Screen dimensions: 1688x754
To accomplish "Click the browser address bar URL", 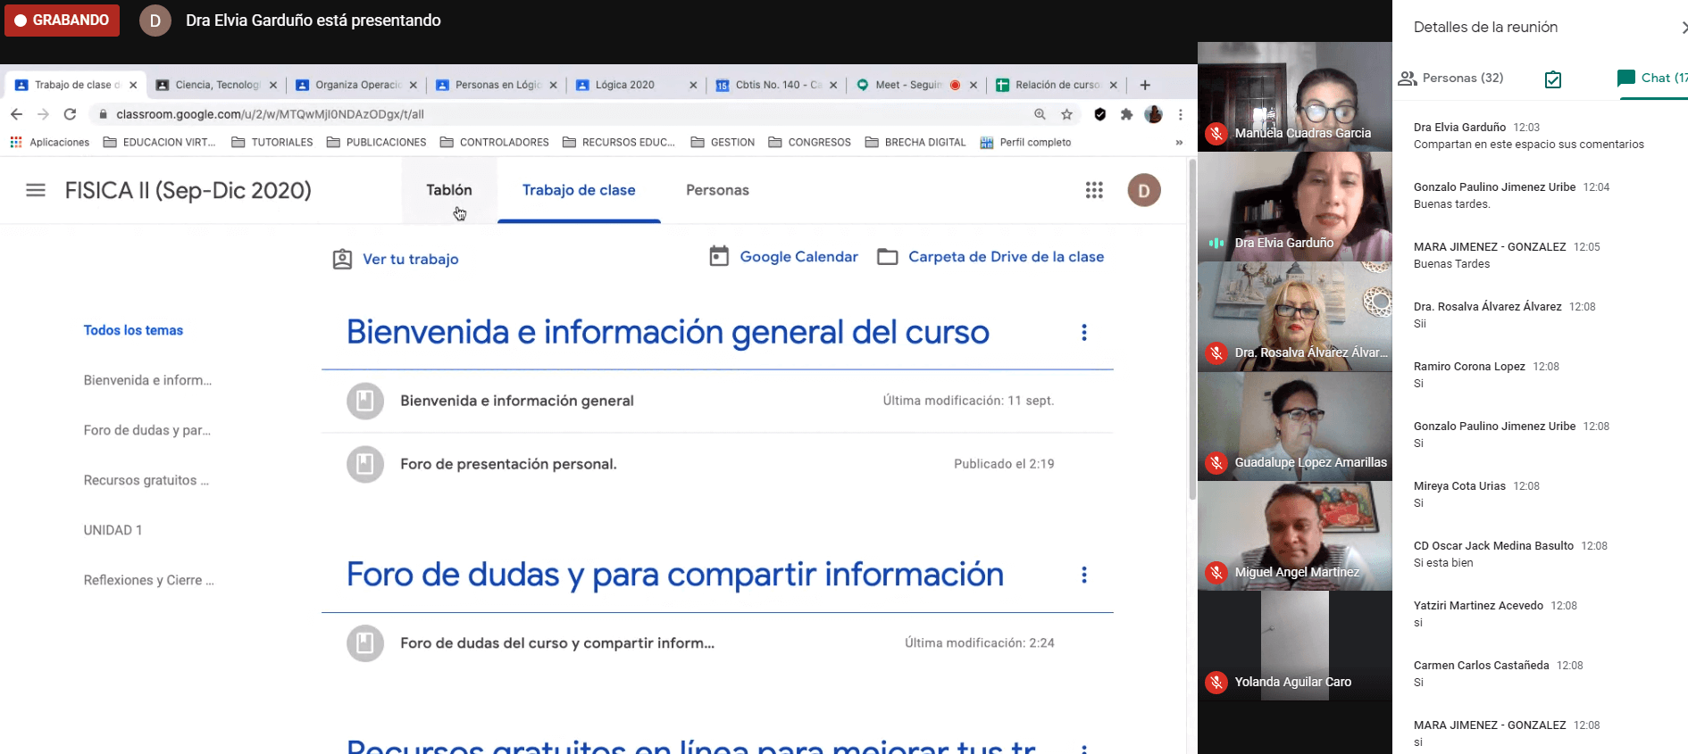I will pos(270,114).
